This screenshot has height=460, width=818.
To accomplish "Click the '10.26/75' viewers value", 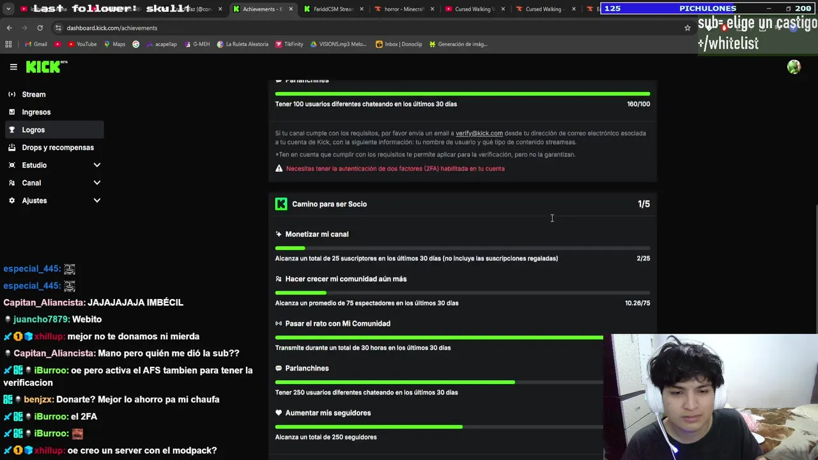I will tap(637, 303).
